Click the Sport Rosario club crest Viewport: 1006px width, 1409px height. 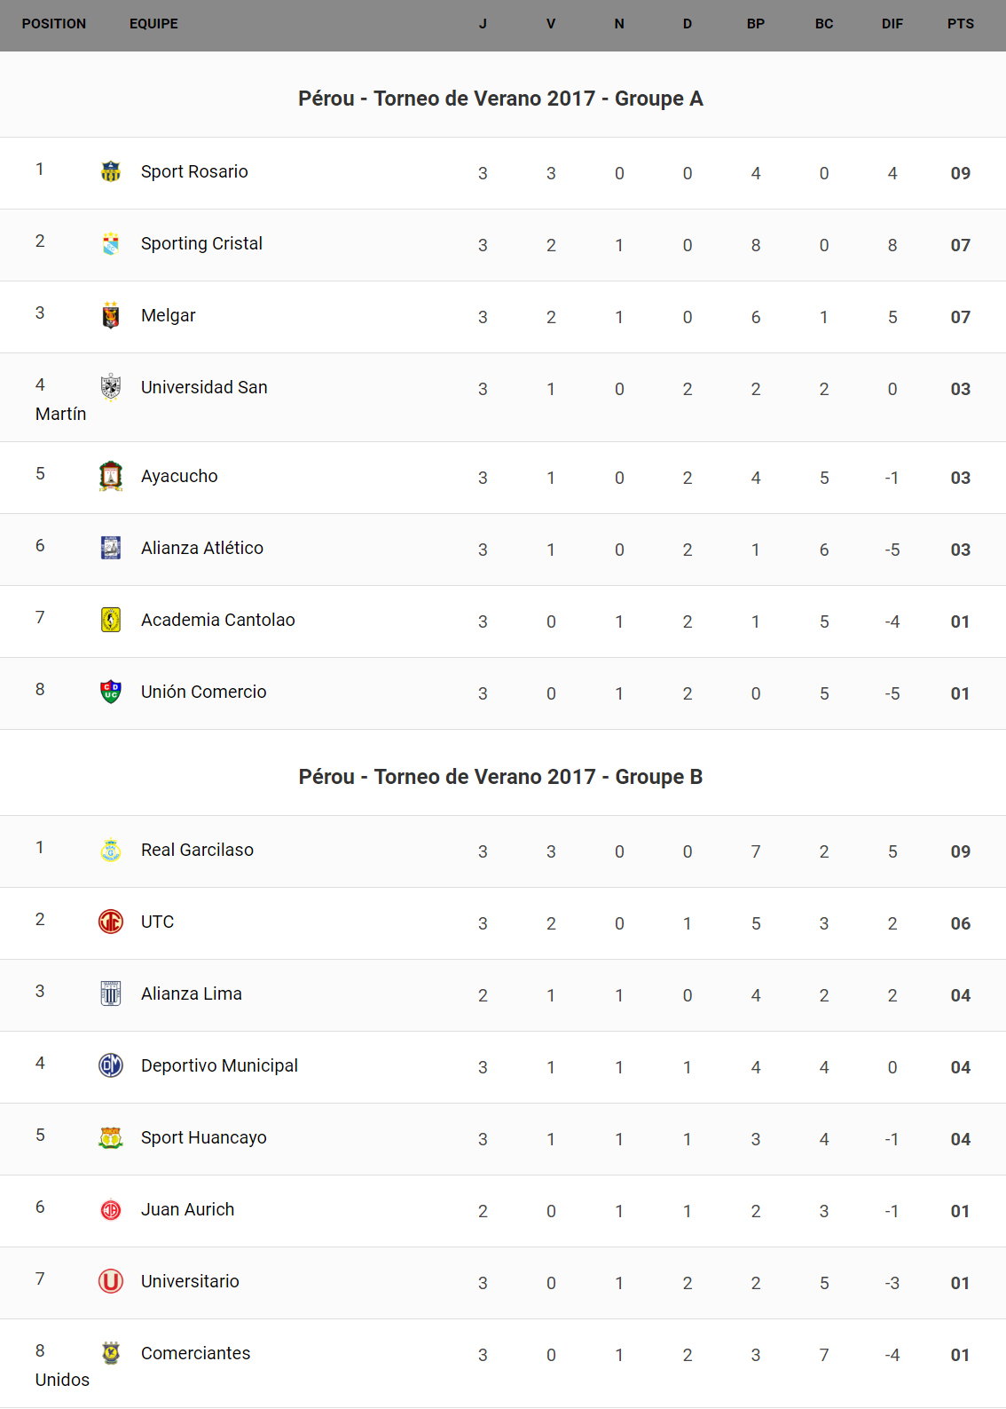coord(111,171)
